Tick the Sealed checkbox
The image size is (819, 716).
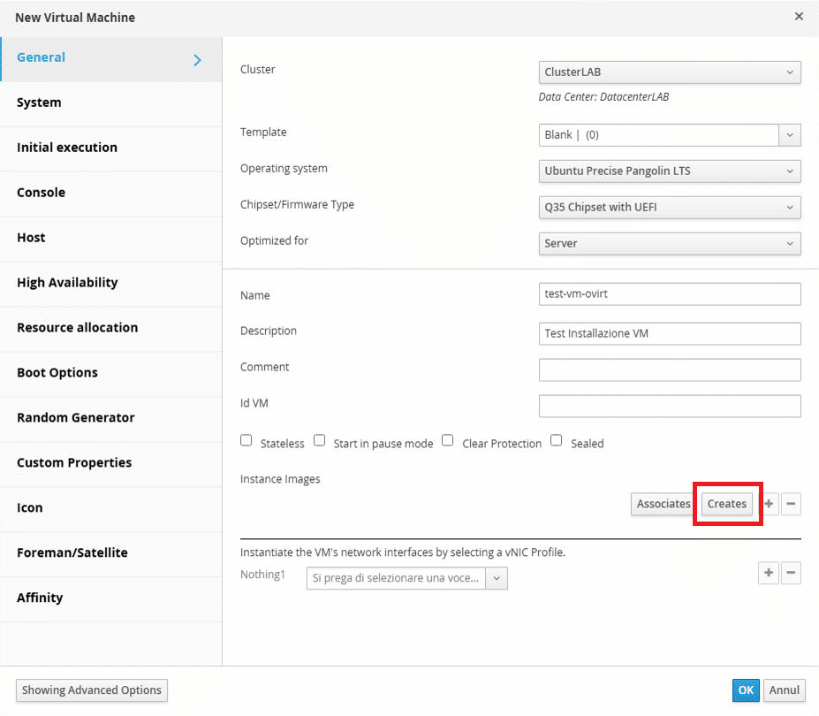557,440
